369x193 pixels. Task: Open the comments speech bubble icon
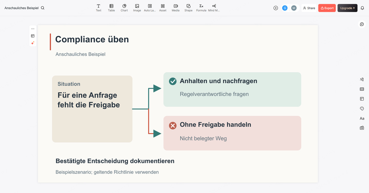tap(362, 24)
